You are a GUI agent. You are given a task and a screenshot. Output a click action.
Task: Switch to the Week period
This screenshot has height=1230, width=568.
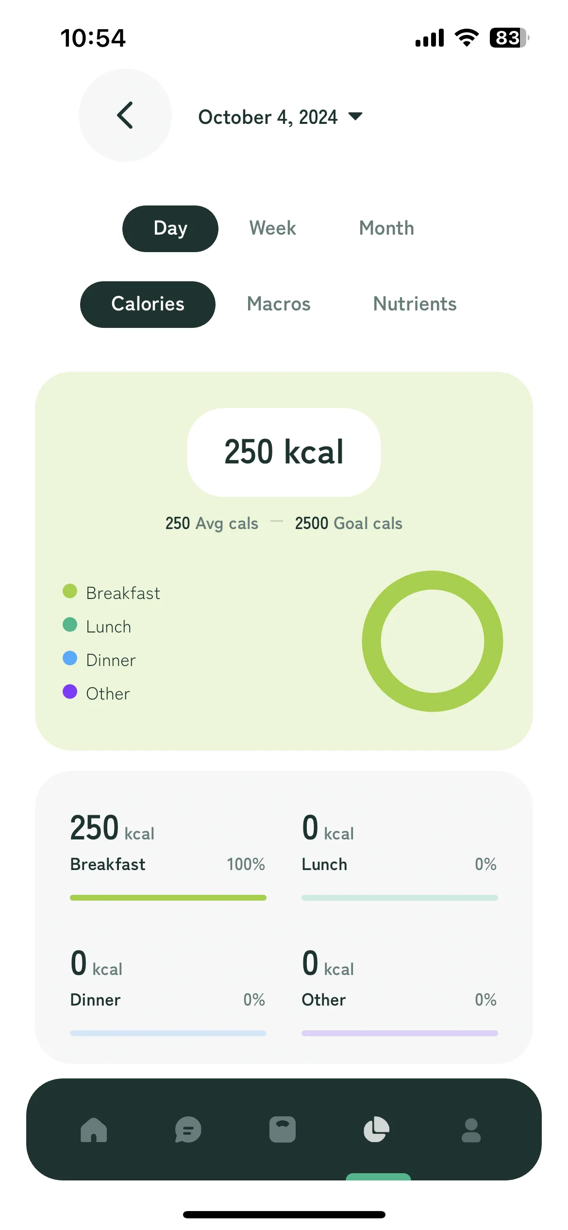point(272,228)
